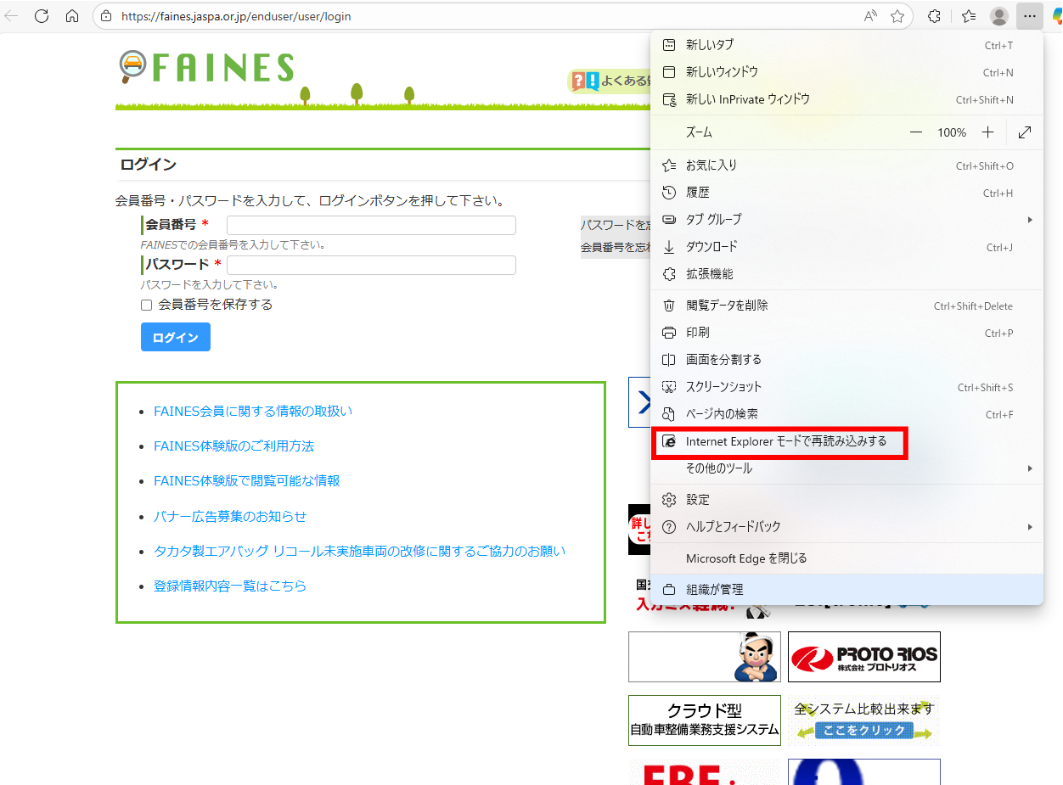Screen dimensions: 1063x785
Task: Click the zoom out minus icon
Action: pyautogui.click(x=916, y=132)
